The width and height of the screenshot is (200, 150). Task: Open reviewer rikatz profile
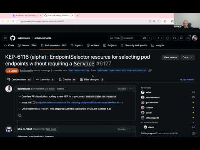pyautogui.click(x=151, y=127)
